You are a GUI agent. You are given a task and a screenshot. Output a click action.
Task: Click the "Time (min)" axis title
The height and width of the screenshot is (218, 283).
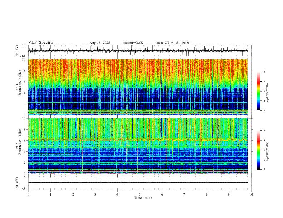143,198
